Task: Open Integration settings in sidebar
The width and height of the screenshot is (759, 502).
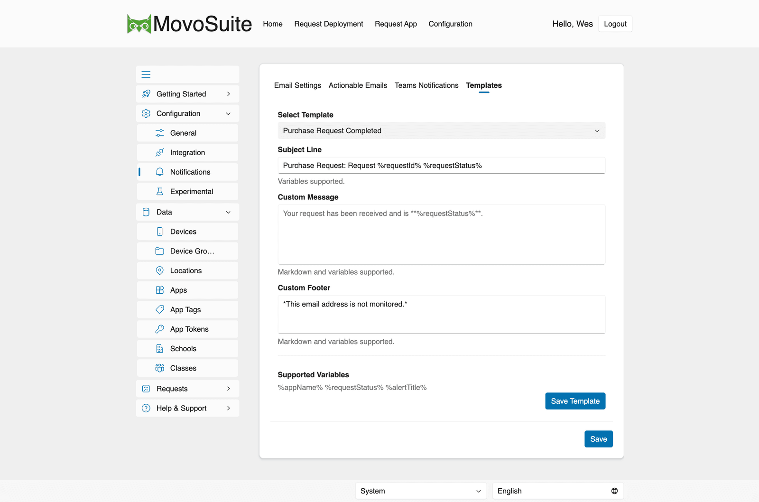Action: pos(187,152)
